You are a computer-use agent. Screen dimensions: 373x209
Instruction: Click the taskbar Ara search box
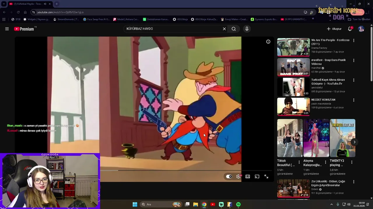[x=161, y=204]
